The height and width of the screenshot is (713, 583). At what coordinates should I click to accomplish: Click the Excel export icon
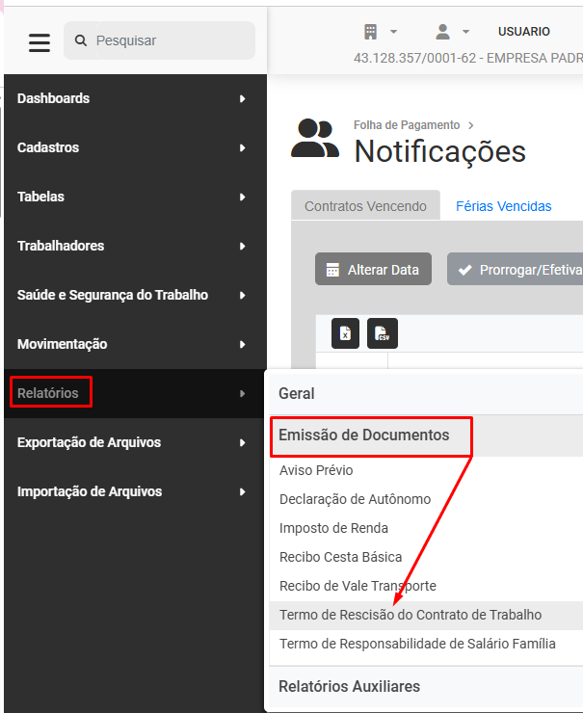pyautogui.click(x=345, y=333)
